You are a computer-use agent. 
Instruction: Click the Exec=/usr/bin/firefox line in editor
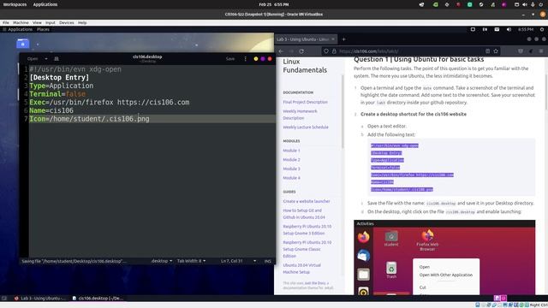click(x=110, y=103)
